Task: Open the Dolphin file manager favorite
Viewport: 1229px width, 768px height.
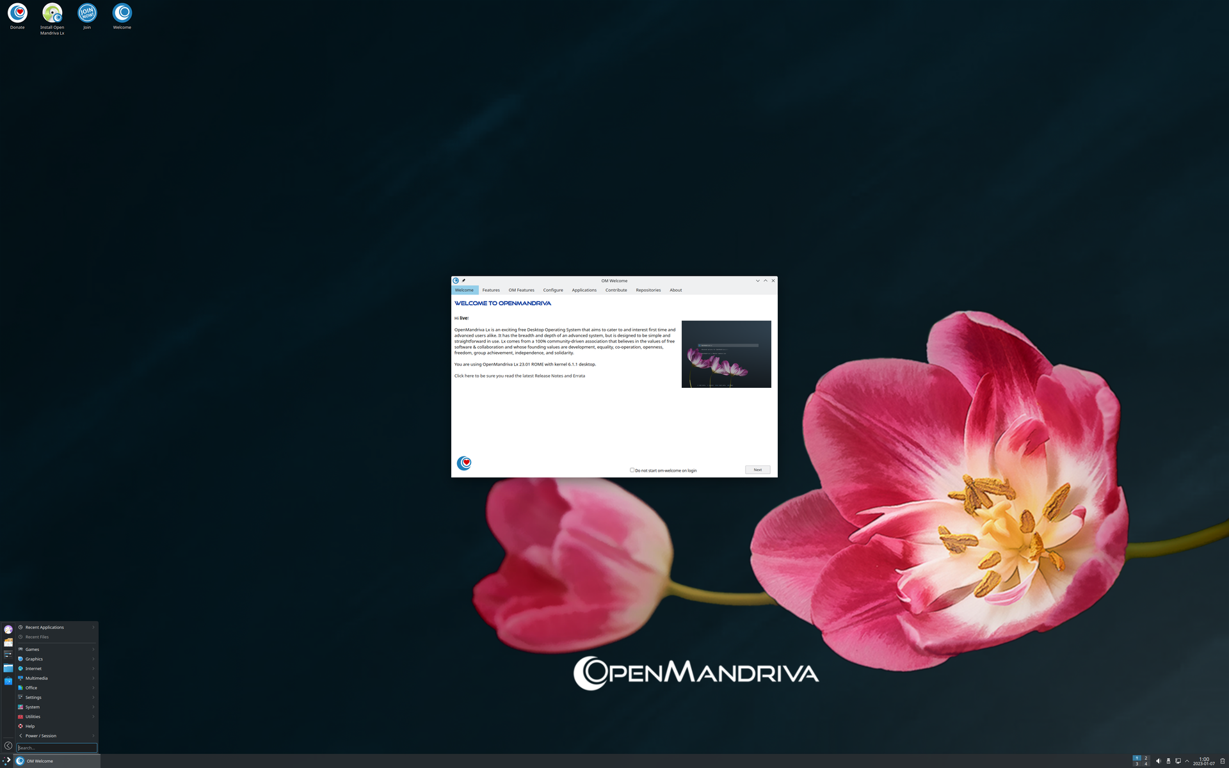Action: pos(8,668)
